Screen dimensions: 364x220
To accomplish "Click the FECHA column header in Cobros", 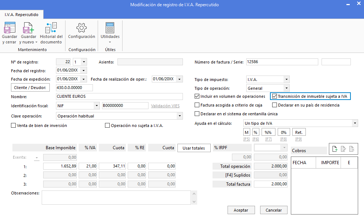I will [303, 163].
